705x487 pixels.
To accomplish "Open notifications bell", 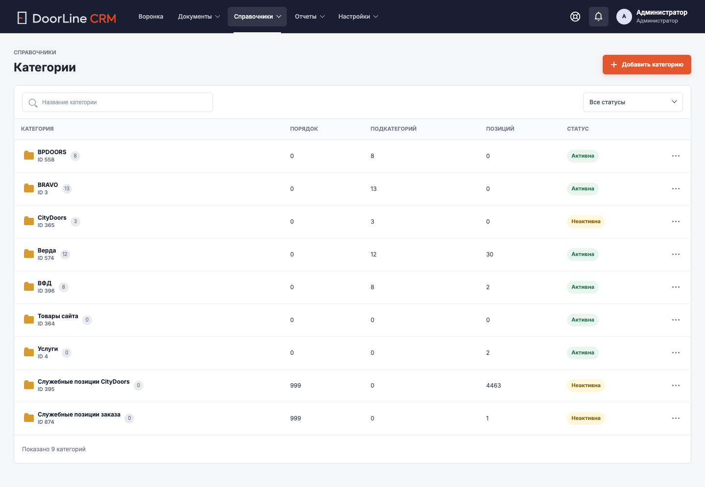I will click(598, 17).
